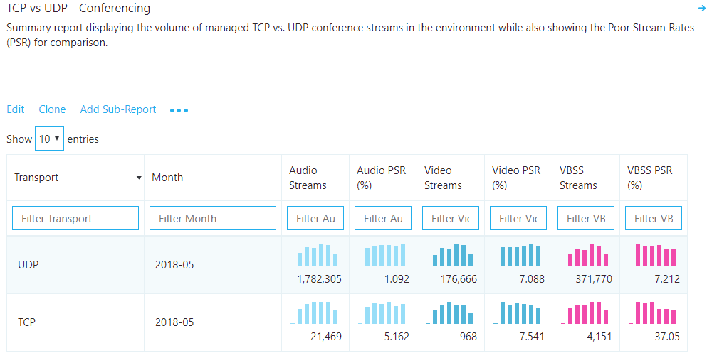Focus the Audio Streams filter box
Image resolution: width=707 pixels, height=358 pixels.
click(315, 218)
